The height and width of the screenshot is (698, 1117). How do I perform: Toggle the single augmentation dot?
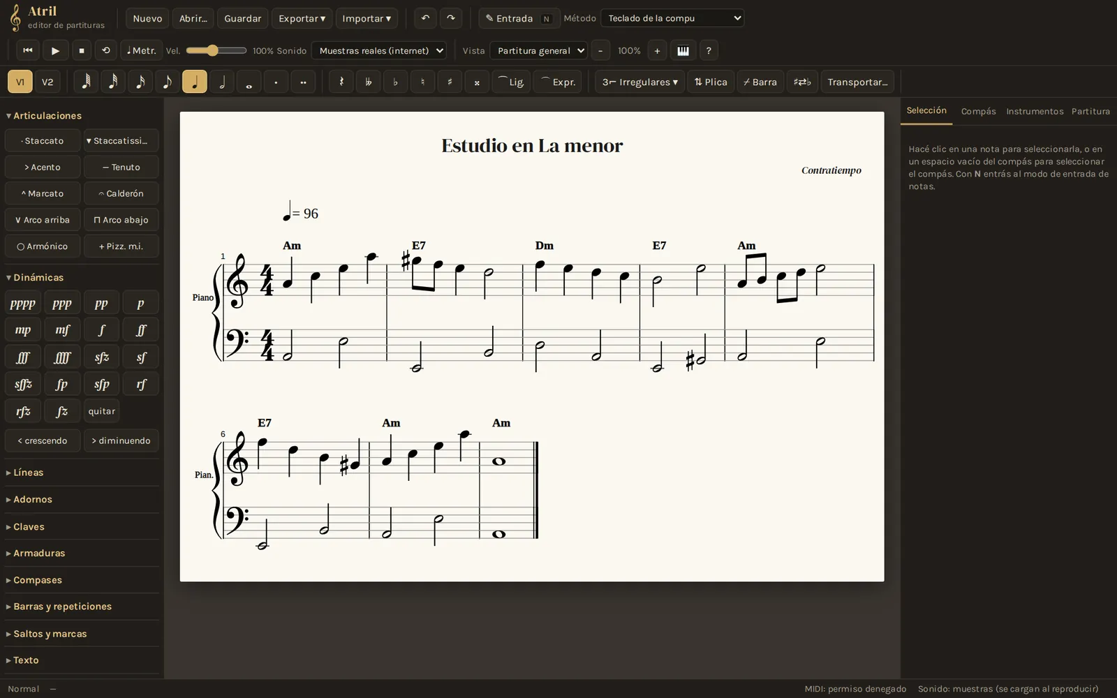coord(276,82)
